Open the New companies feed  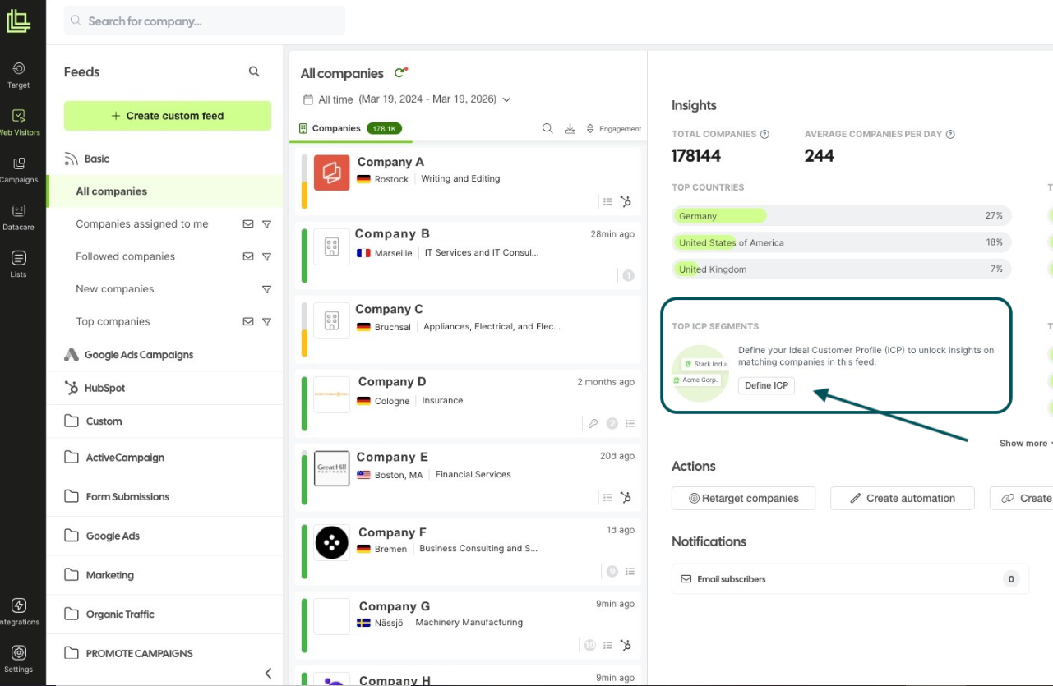click(115, 289)
